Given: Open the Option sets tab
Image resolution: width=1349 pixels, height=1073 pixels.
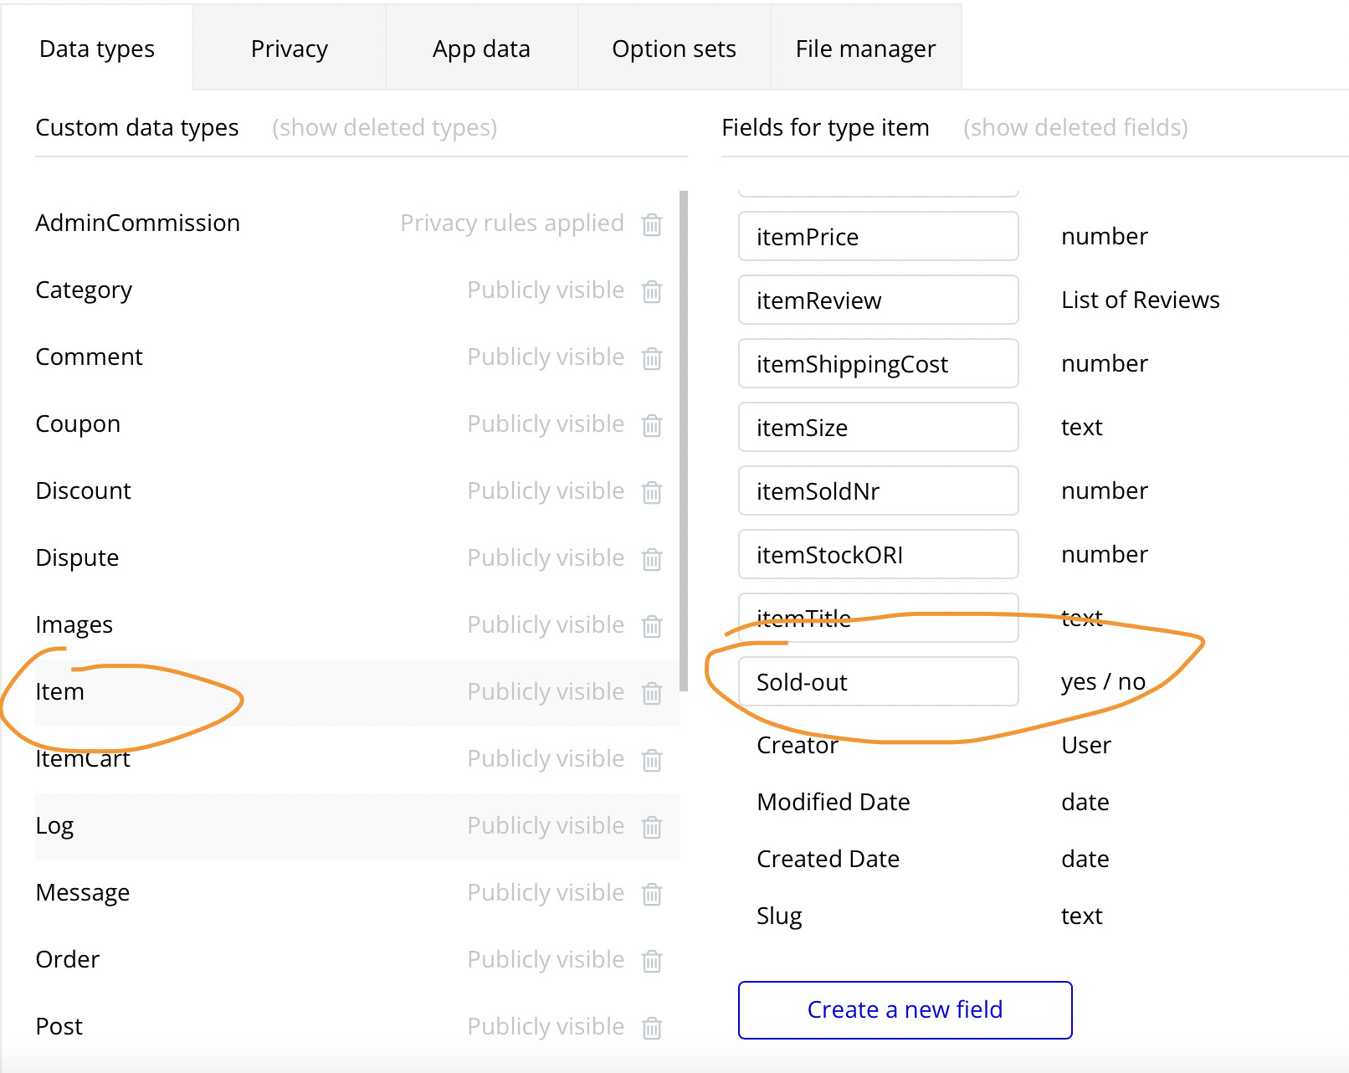Looking at the screenshot, I should coord(674,49).
